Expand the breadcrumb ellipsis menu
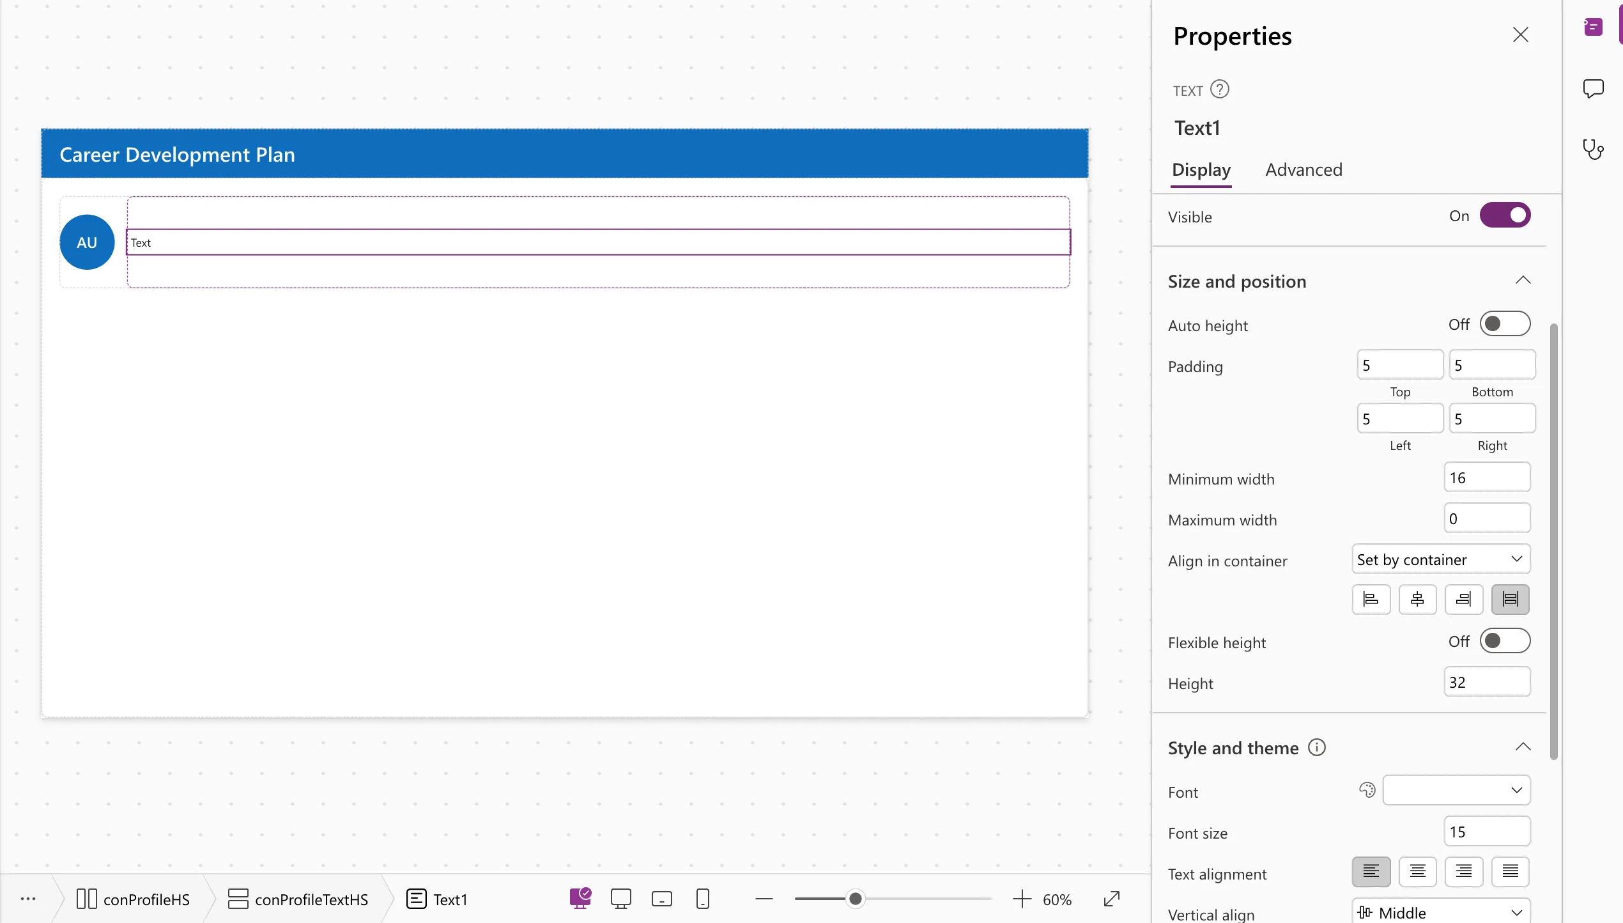The height and width of the screenshot is (923, 1623). pos(28,899)
